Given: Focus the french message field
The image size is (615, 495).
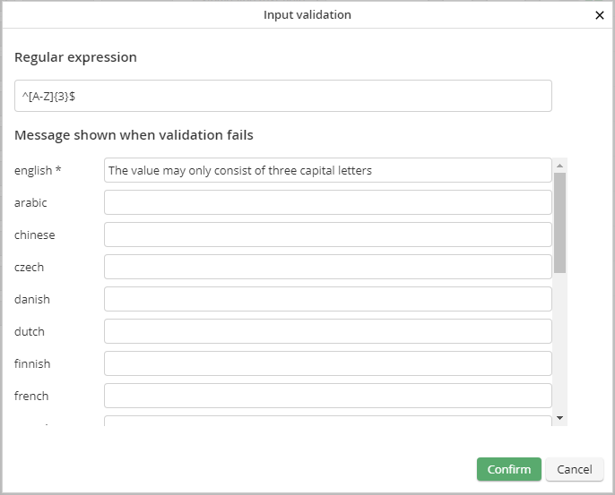Looking at the screenshot, I should pyautogui.click(x=328, y=396).
